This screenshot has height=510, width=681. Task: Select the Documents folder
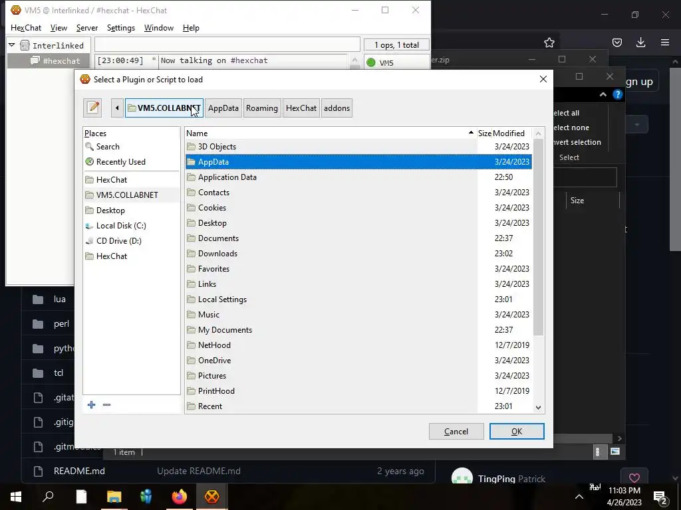358,238
